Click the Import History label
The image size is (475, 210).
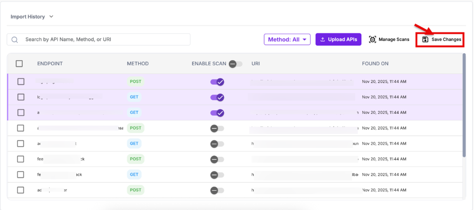click(27, 17)
